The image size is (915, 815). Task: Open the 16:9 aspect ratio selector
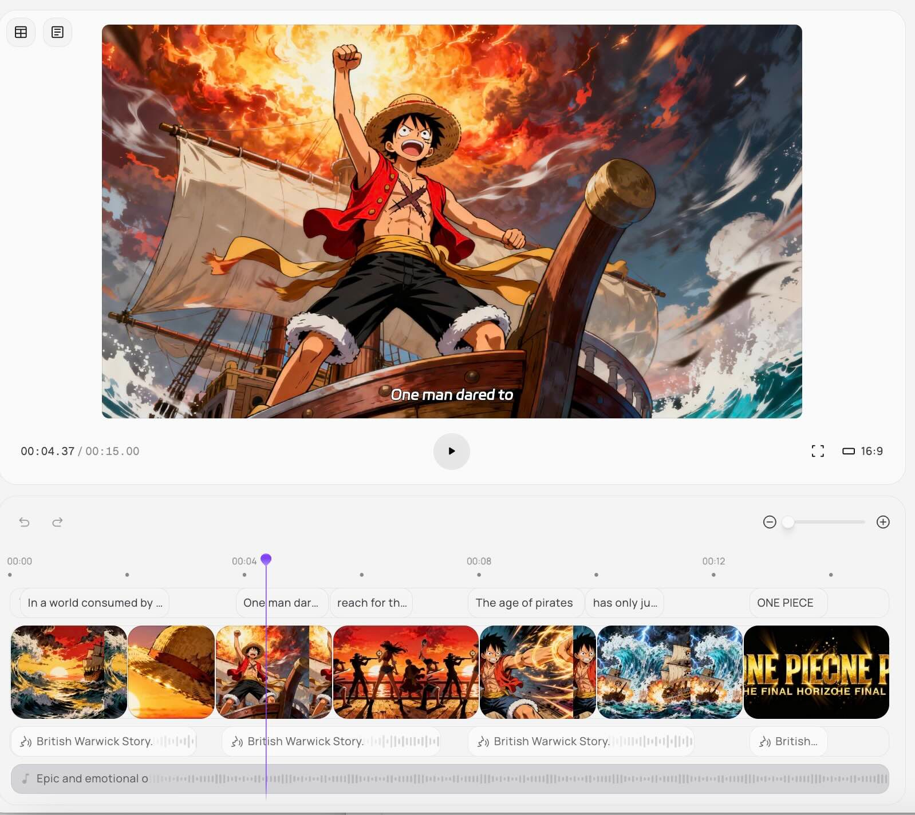click(x=862, y=451)
